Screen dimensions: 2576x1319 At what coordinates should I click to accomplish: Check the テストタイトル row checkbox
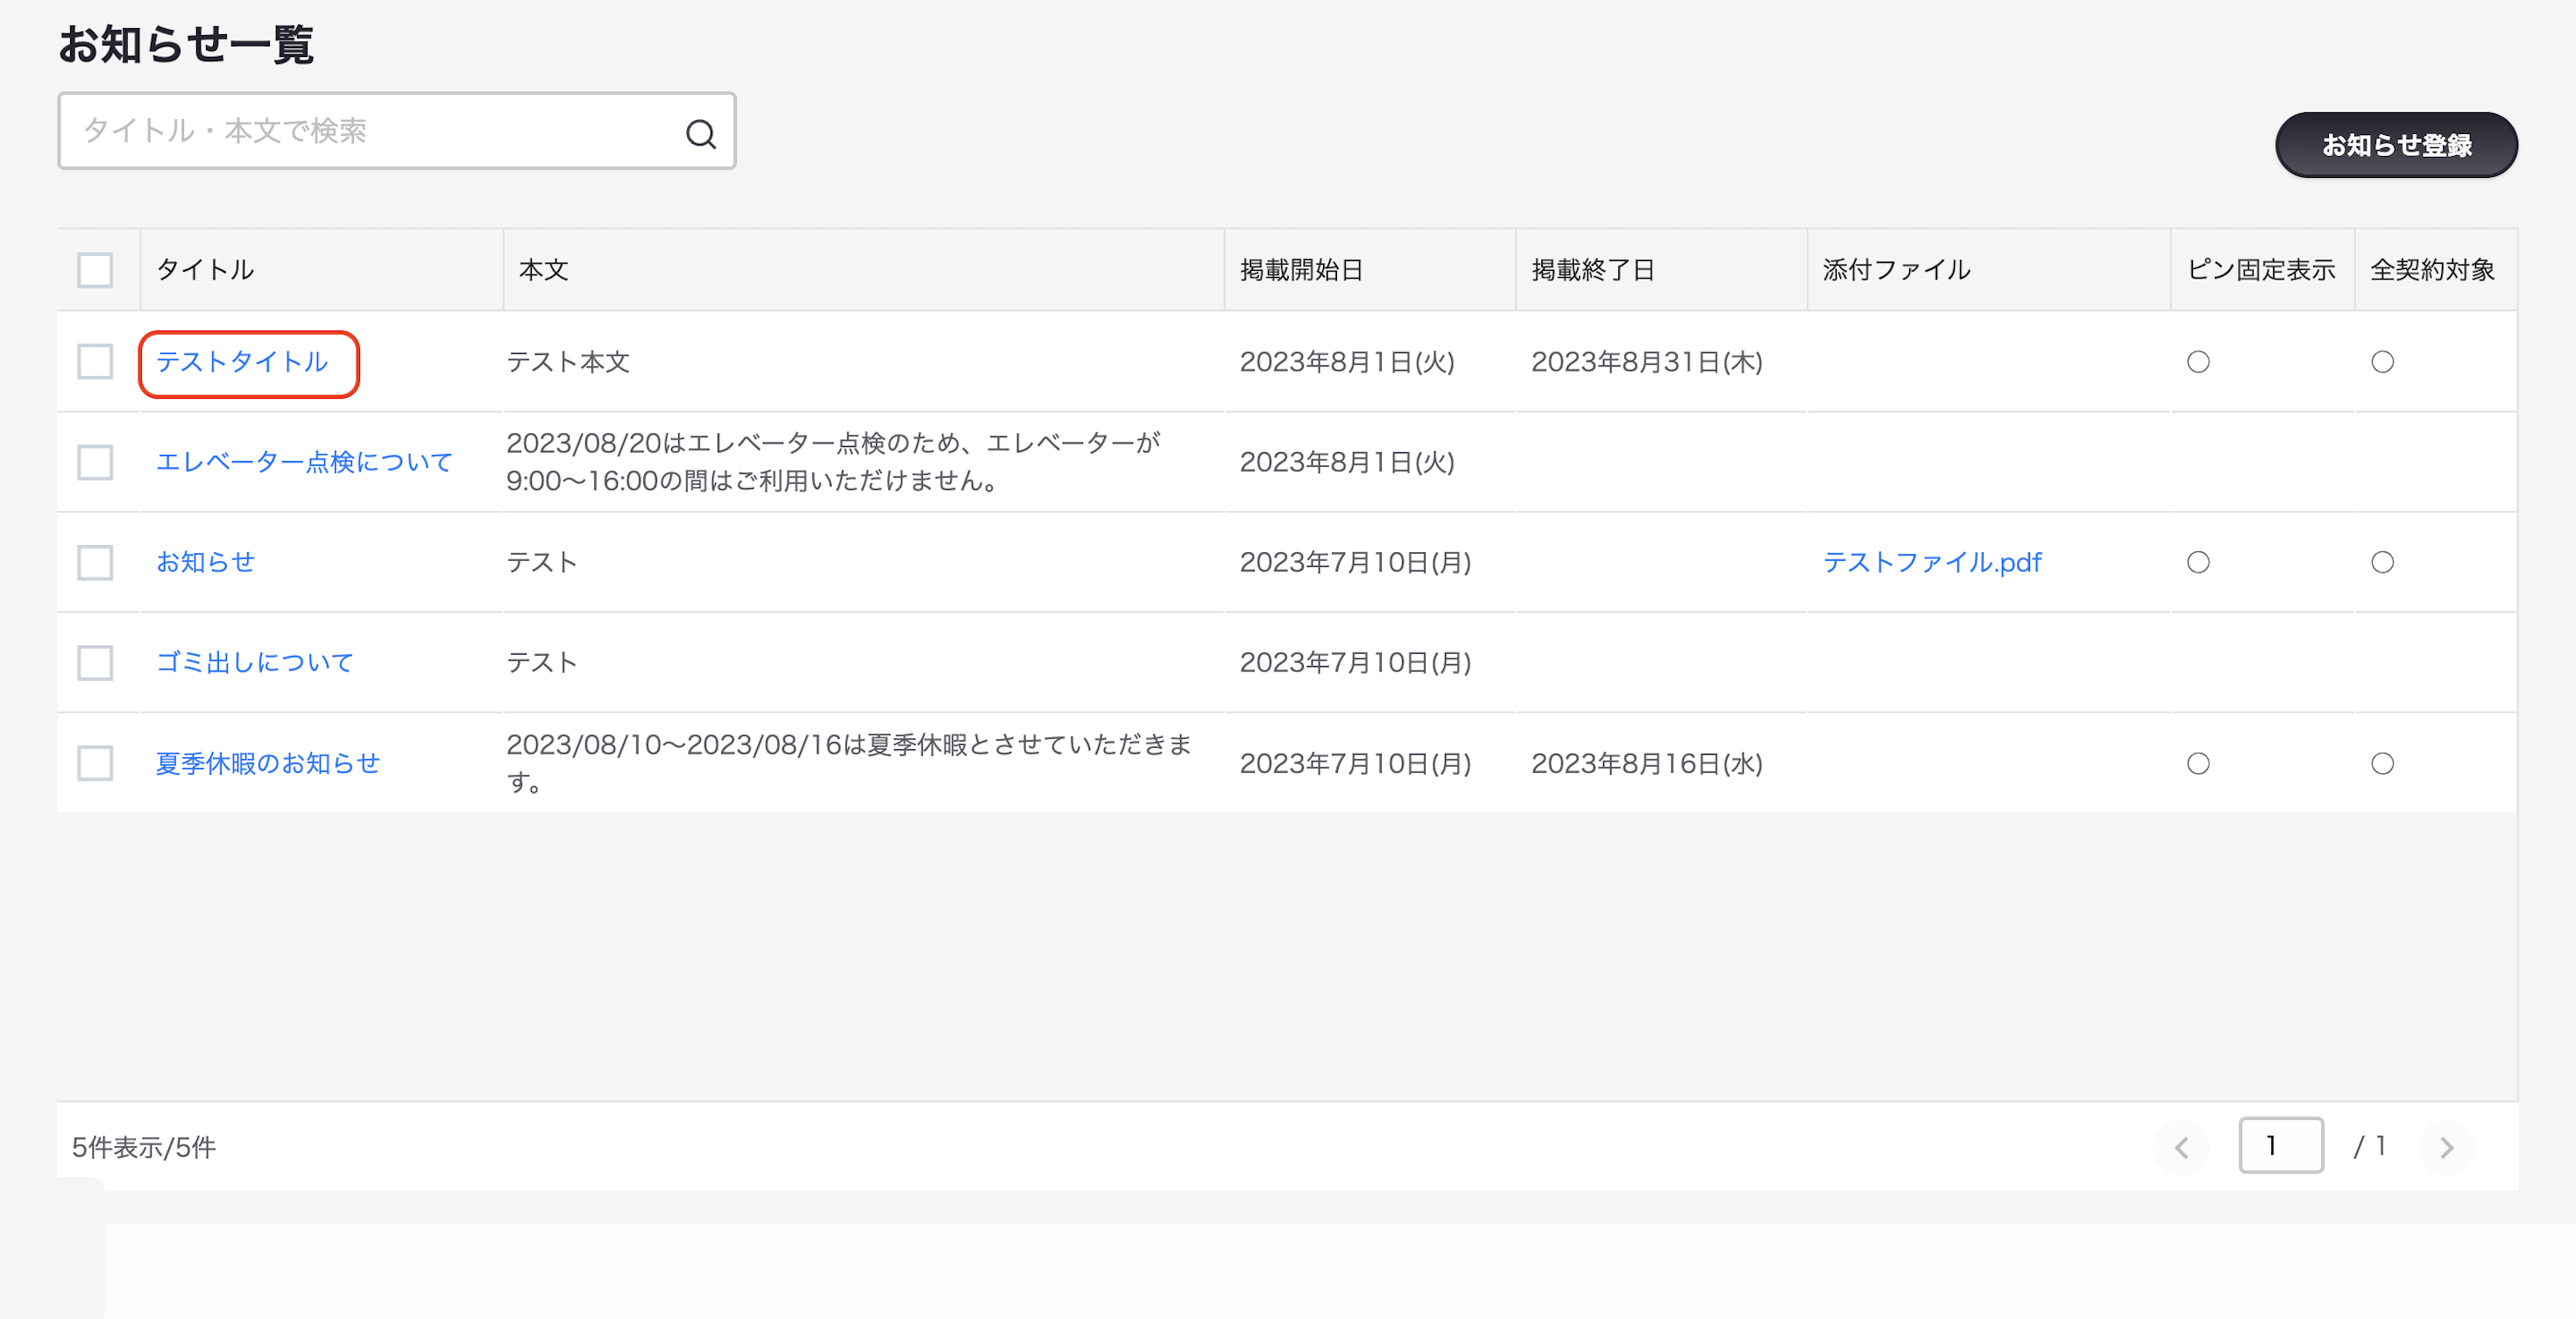(95, 361)
